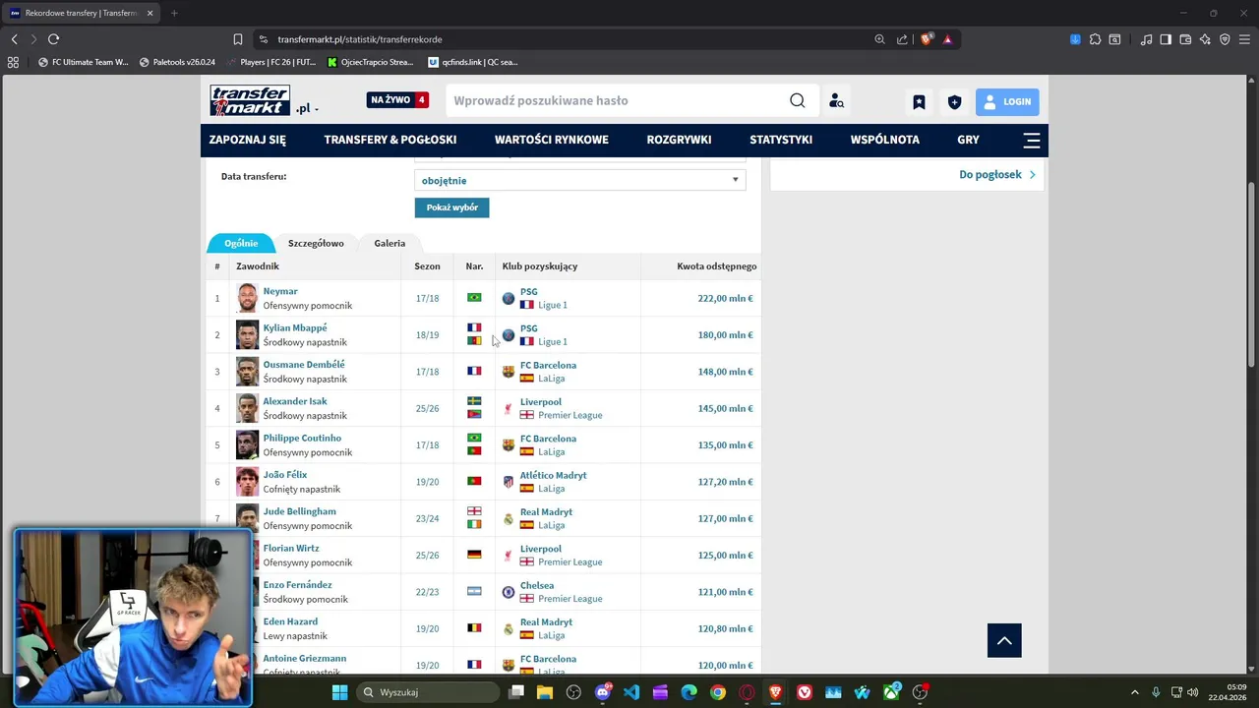Sort table by Kwota odstępnego column header
The image size is (1259, 708).
point(716,266)
